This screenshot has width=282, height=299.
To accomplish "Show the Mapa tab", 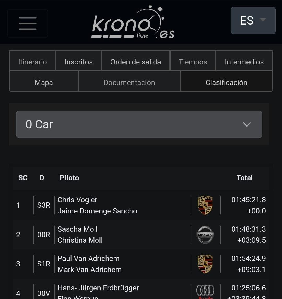I will click(44, 82).
